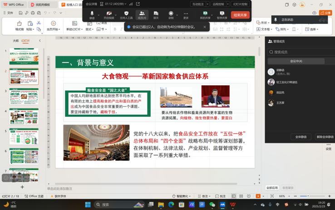Switch to the 大纲 outline tab

pyautogui.click(x=16, y=41)
